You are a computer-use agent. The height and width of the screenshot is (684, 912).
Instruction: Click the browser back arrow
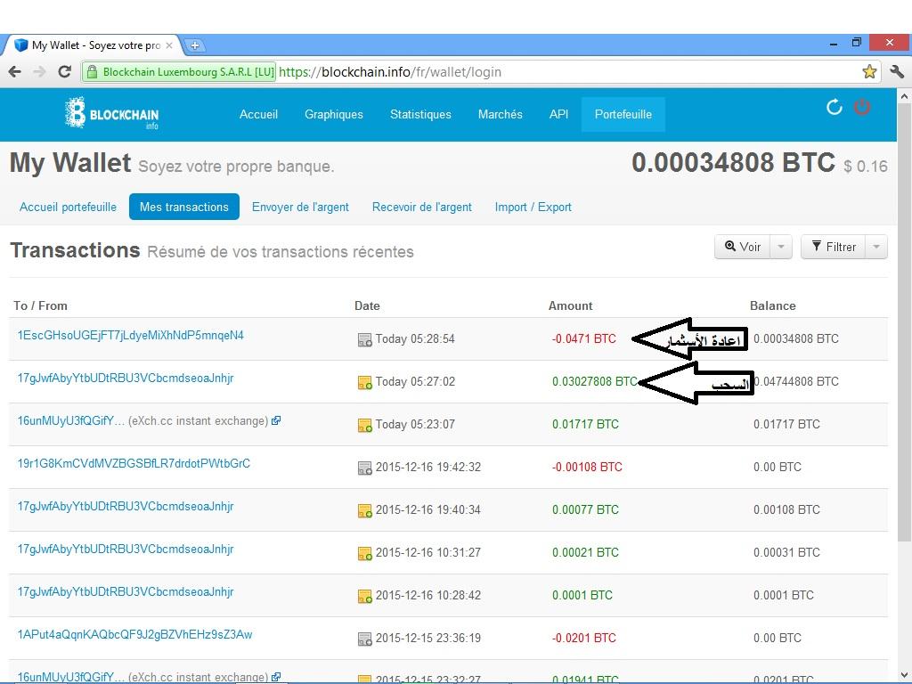click(x=14, y=72)
